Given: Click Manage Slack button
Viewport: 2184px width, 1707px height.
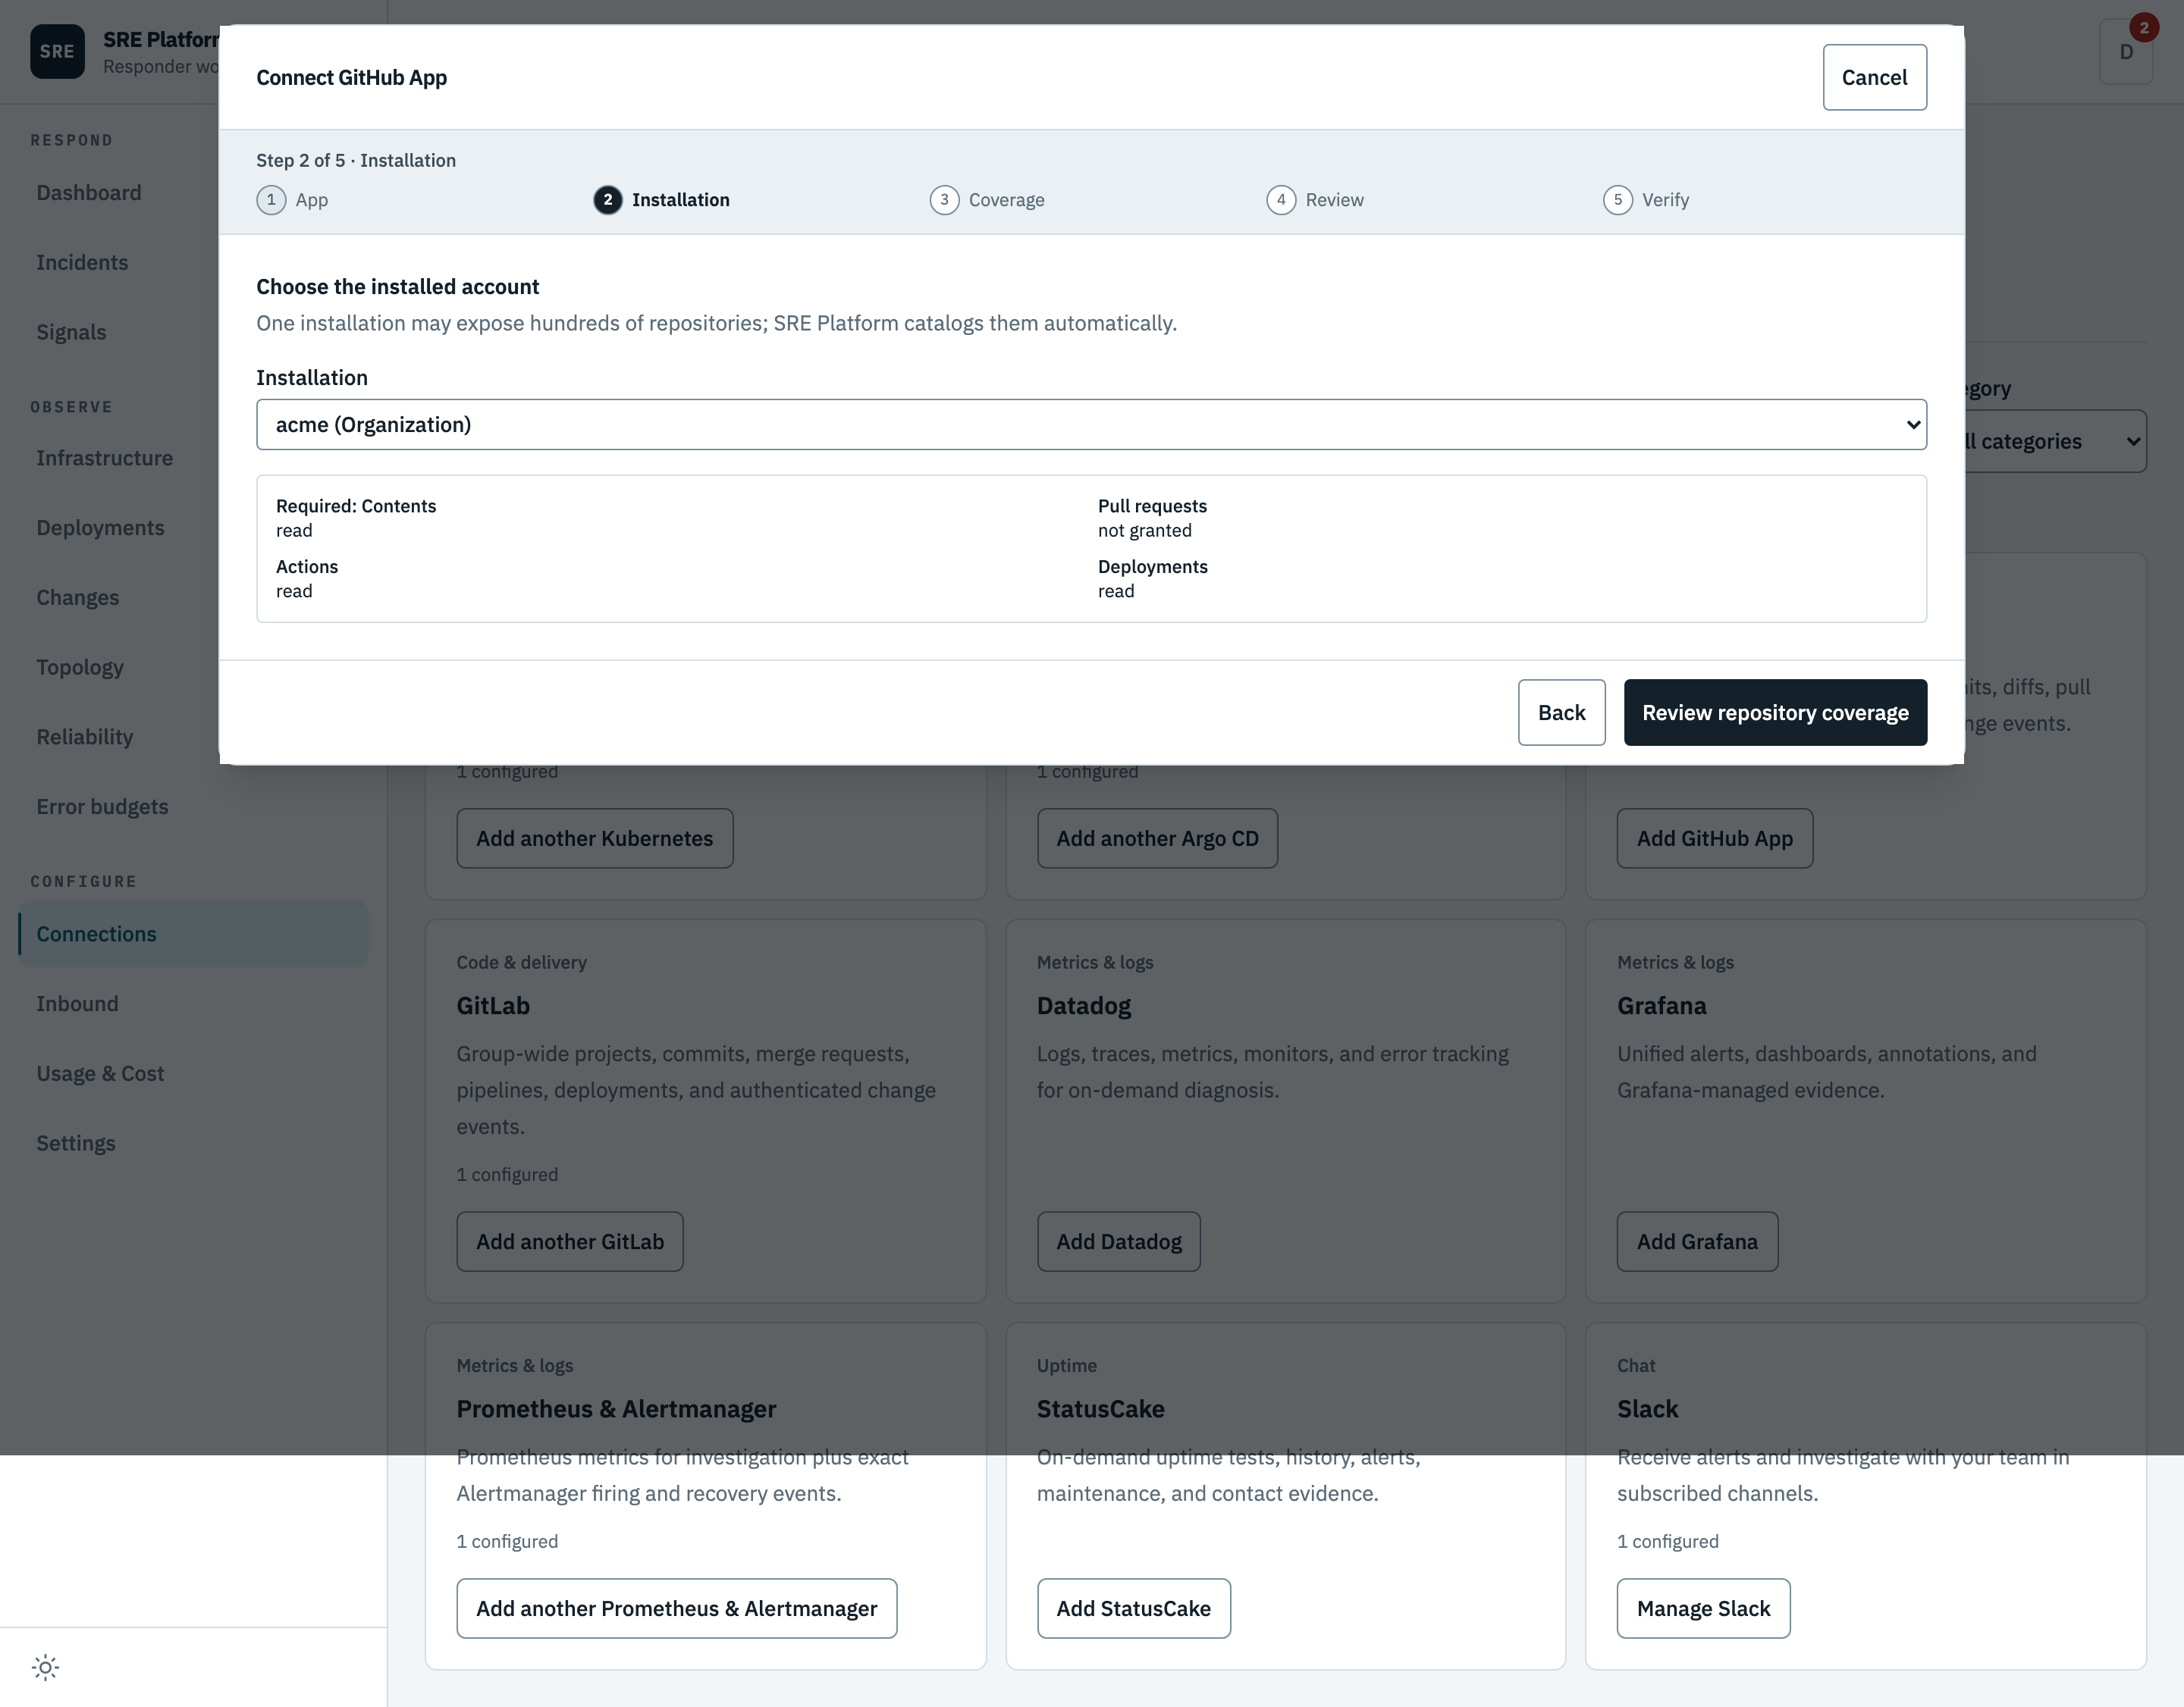Looking at the screenshot, I should click(x=1703, y=1608).
